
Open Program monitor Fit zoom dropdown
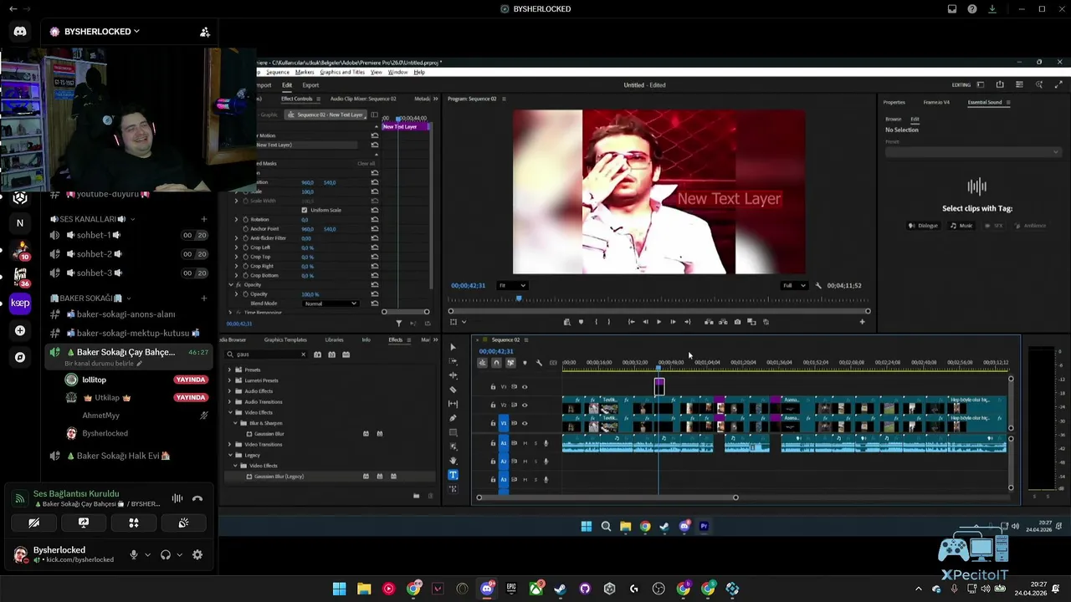pyautogui.click(x=512, y=286)
